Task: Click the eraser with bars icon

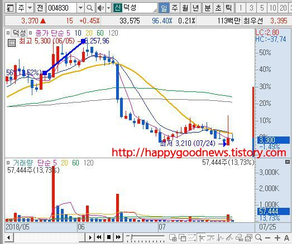Action: 239,238
